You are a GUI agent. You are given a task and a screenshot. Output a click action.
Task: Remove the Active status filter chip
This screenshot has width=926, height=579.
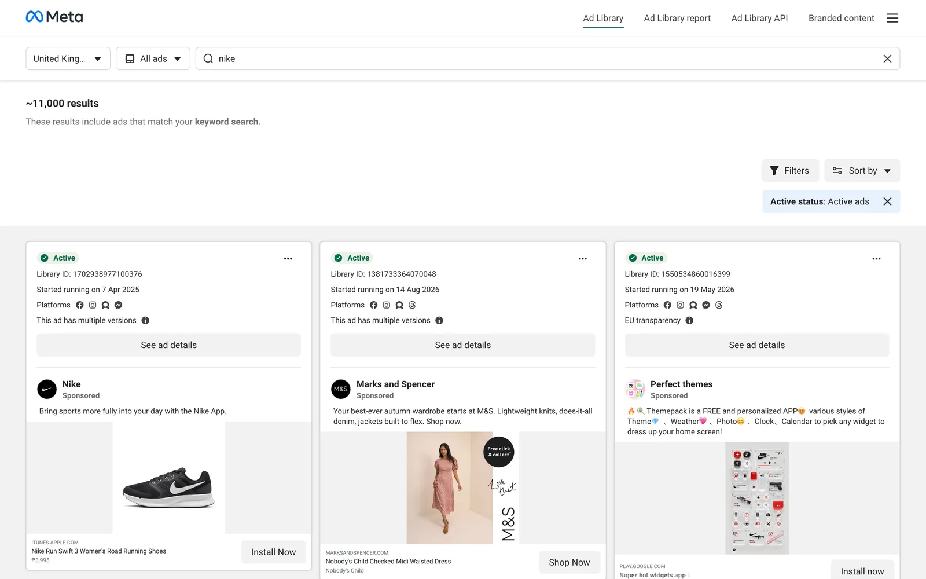pos(887,201)
